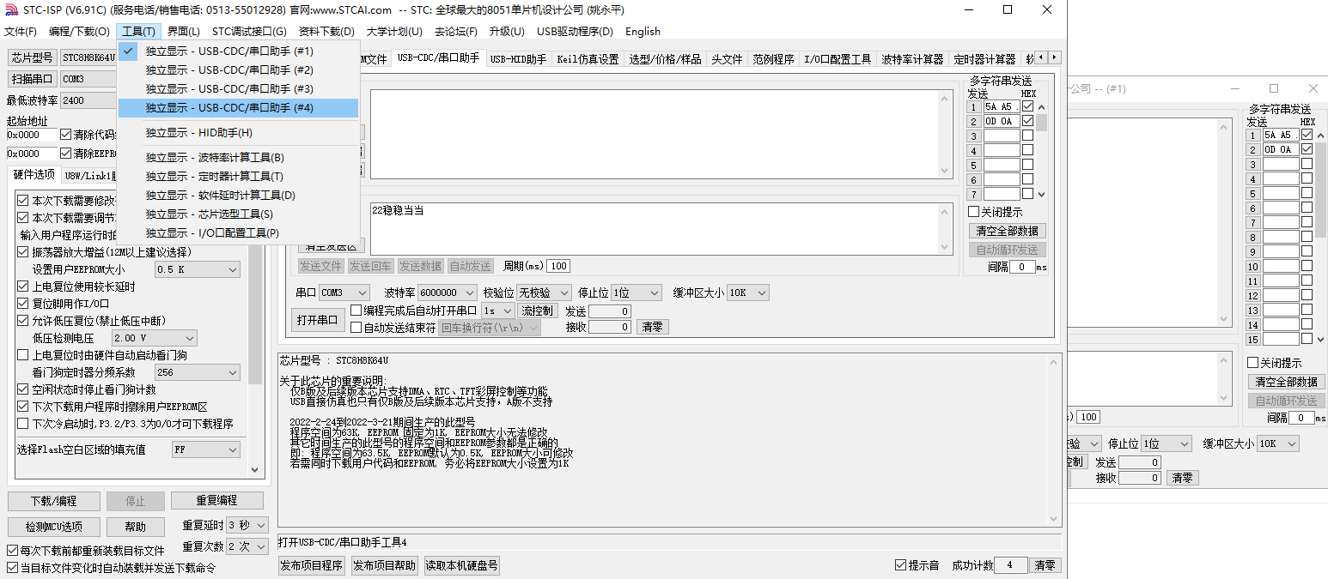Open 停止位 1位 dropdown in main window
1328x579 pixels.
pyautogui.click(x=637, y=293)
